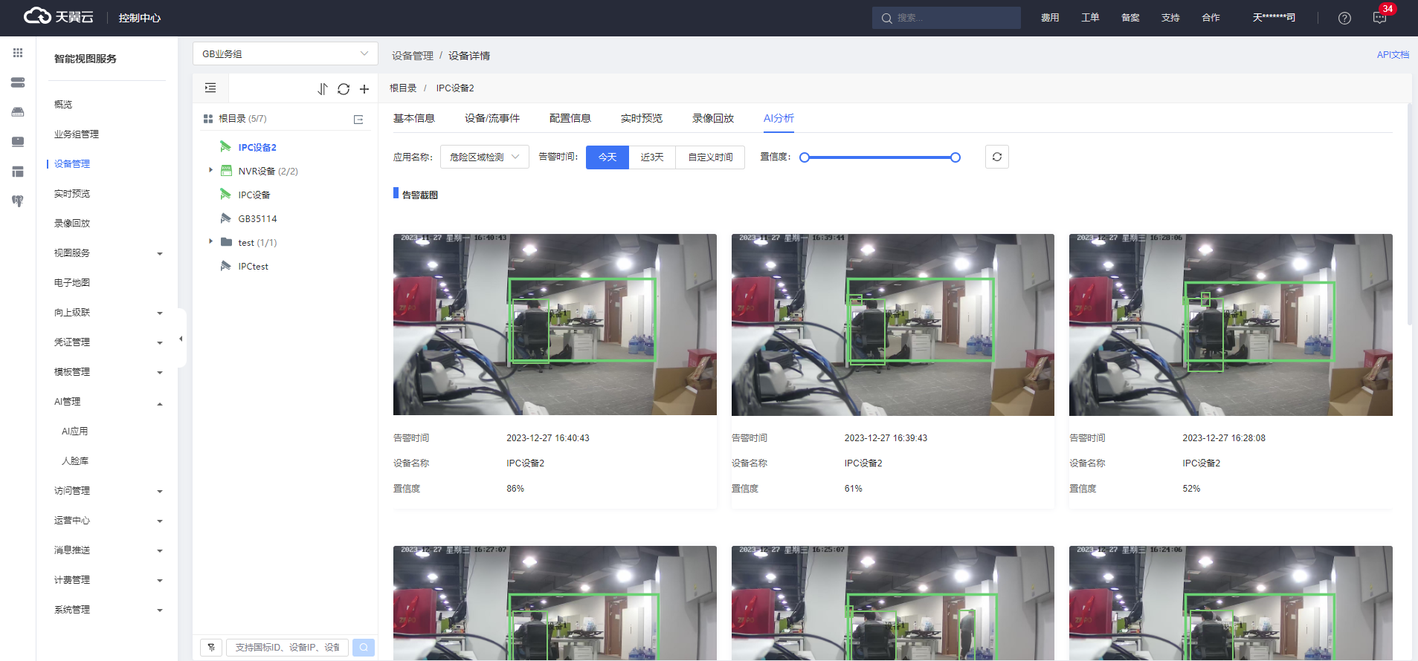1418x661 pixels.
Task: Select the GB35114 device in the tree
Action: click(257, 218)
